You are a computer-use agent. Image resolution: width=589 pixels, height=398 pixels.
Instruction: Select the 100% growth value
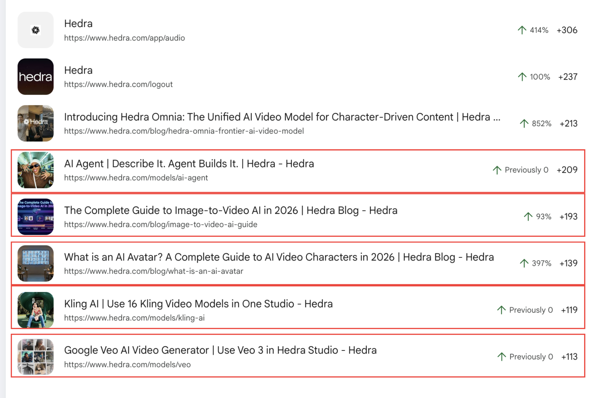tap(540, 77)
